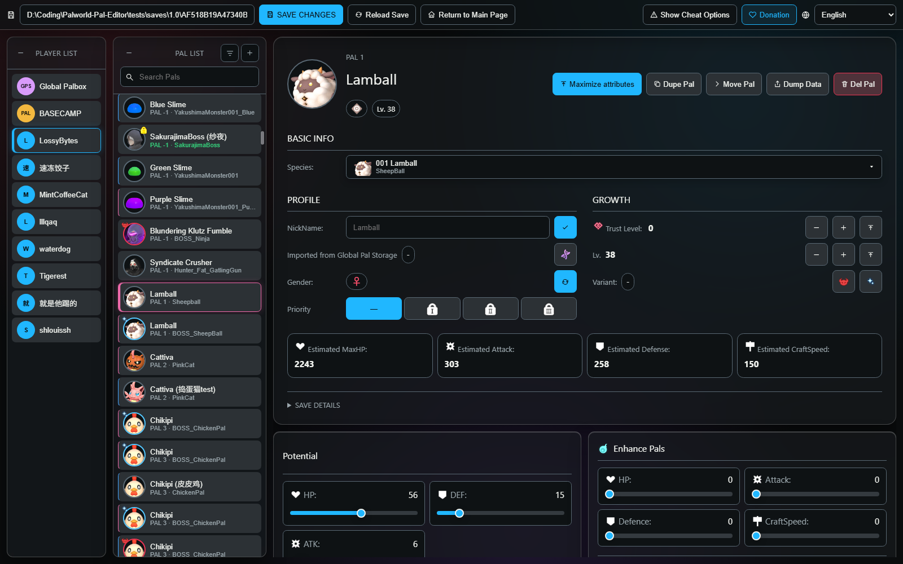
Task: Set the Pal level to maximum
Action: coord(871,254)
